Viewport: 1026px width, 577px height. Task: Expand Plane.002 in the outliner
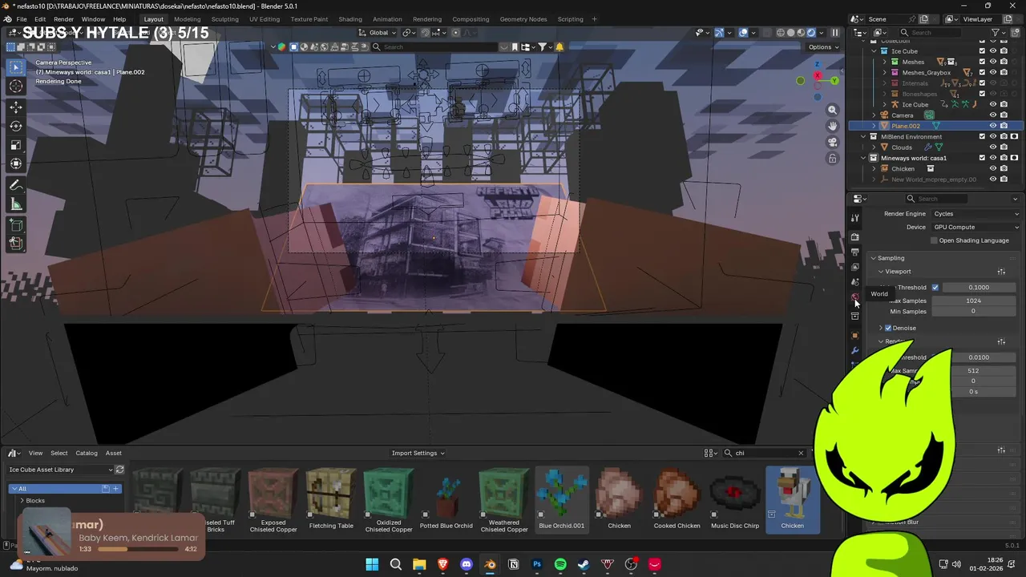[874, 126]
